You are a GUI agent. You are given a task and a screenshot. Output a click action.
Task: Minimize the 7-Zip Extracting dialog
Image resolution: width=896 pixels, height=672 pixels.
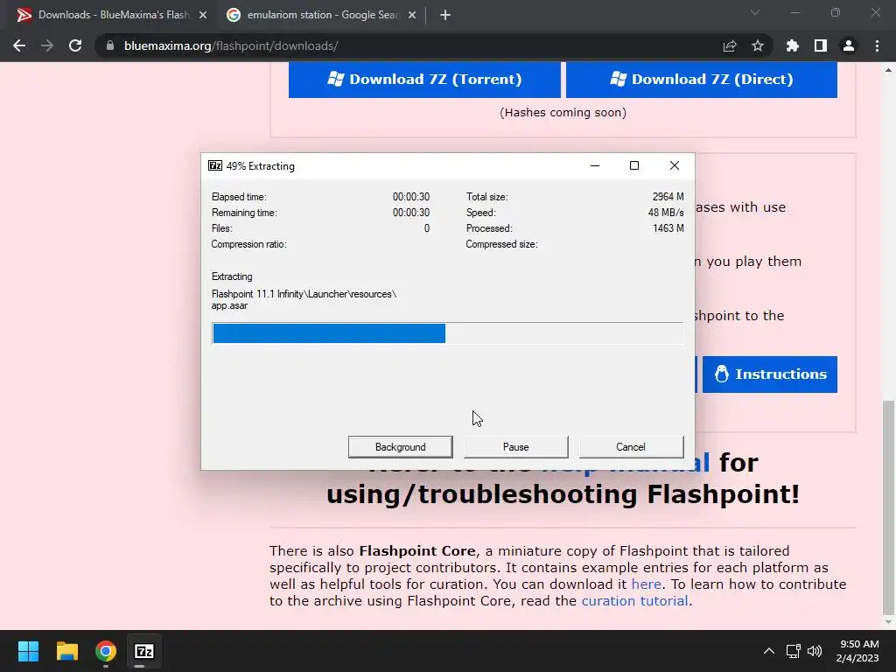click(595, 165)
